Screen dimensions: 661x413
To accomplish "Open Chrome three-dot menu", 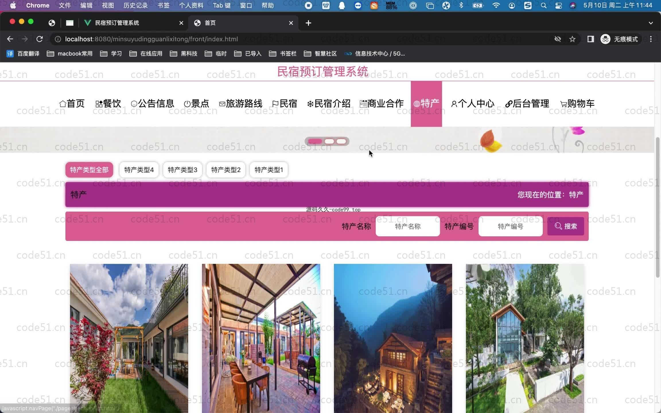I will coord(651,39).
